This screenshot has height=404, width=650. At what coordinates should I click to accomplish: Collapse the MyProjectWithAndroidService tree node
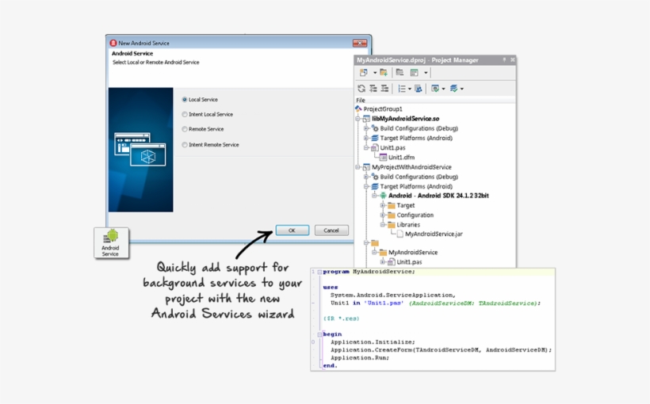357,167
